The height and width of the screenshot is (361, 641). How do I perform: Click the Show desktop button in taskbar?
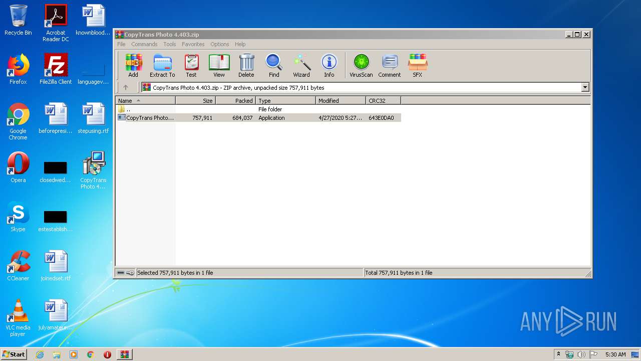pos(636,354)
